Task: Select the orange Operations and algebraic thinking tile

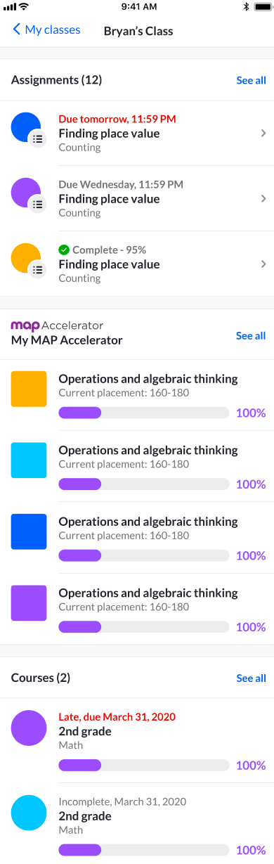Action: pos(29,389)
